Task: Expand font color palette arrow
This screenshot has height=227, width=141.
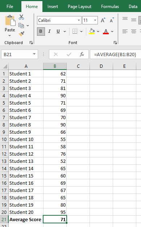Action: click(112, 31)
